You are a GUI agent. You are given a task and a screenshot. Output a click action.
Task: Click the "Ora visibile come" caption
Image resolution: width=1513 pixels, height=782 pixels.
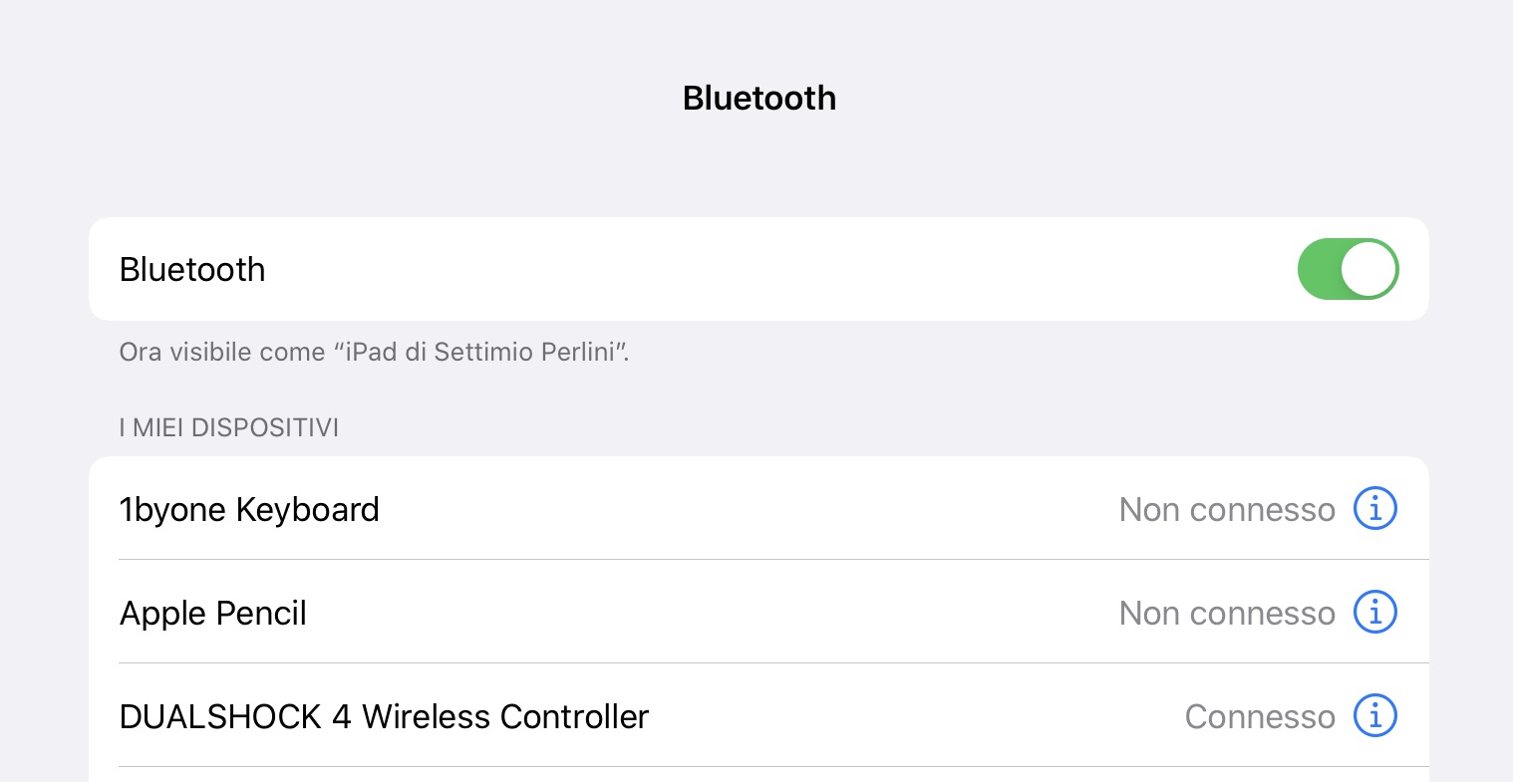tap(221, 353)
